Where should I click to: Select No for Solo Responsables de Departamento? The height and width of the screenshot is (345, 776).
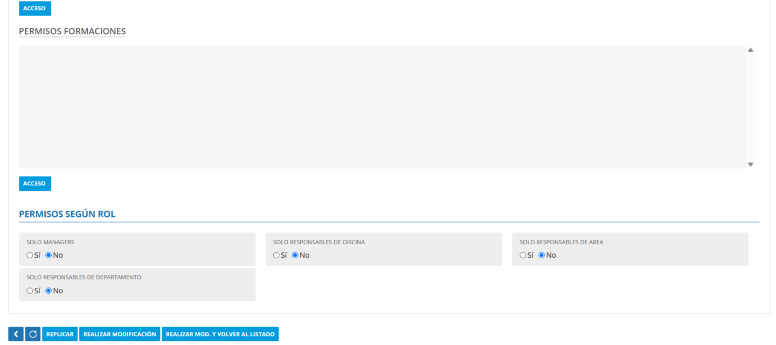[48, 291]
